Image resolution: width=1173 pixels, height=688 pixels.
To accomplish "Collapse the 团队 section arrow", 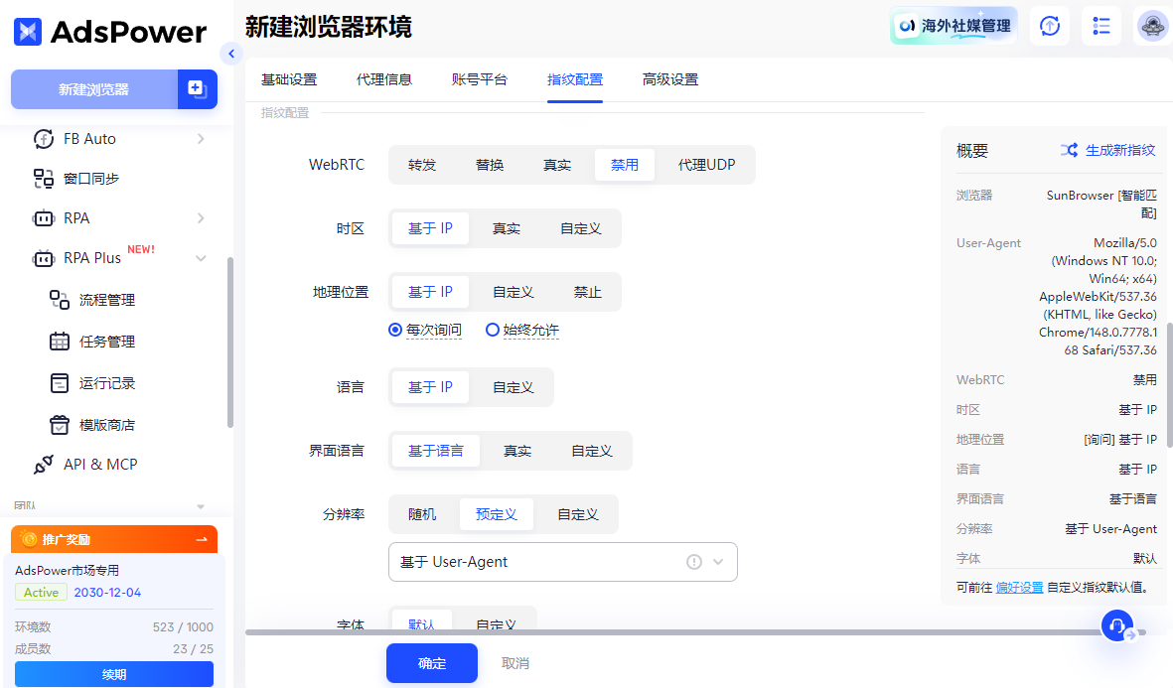I will pyautogui.click(x=201, y=506).
